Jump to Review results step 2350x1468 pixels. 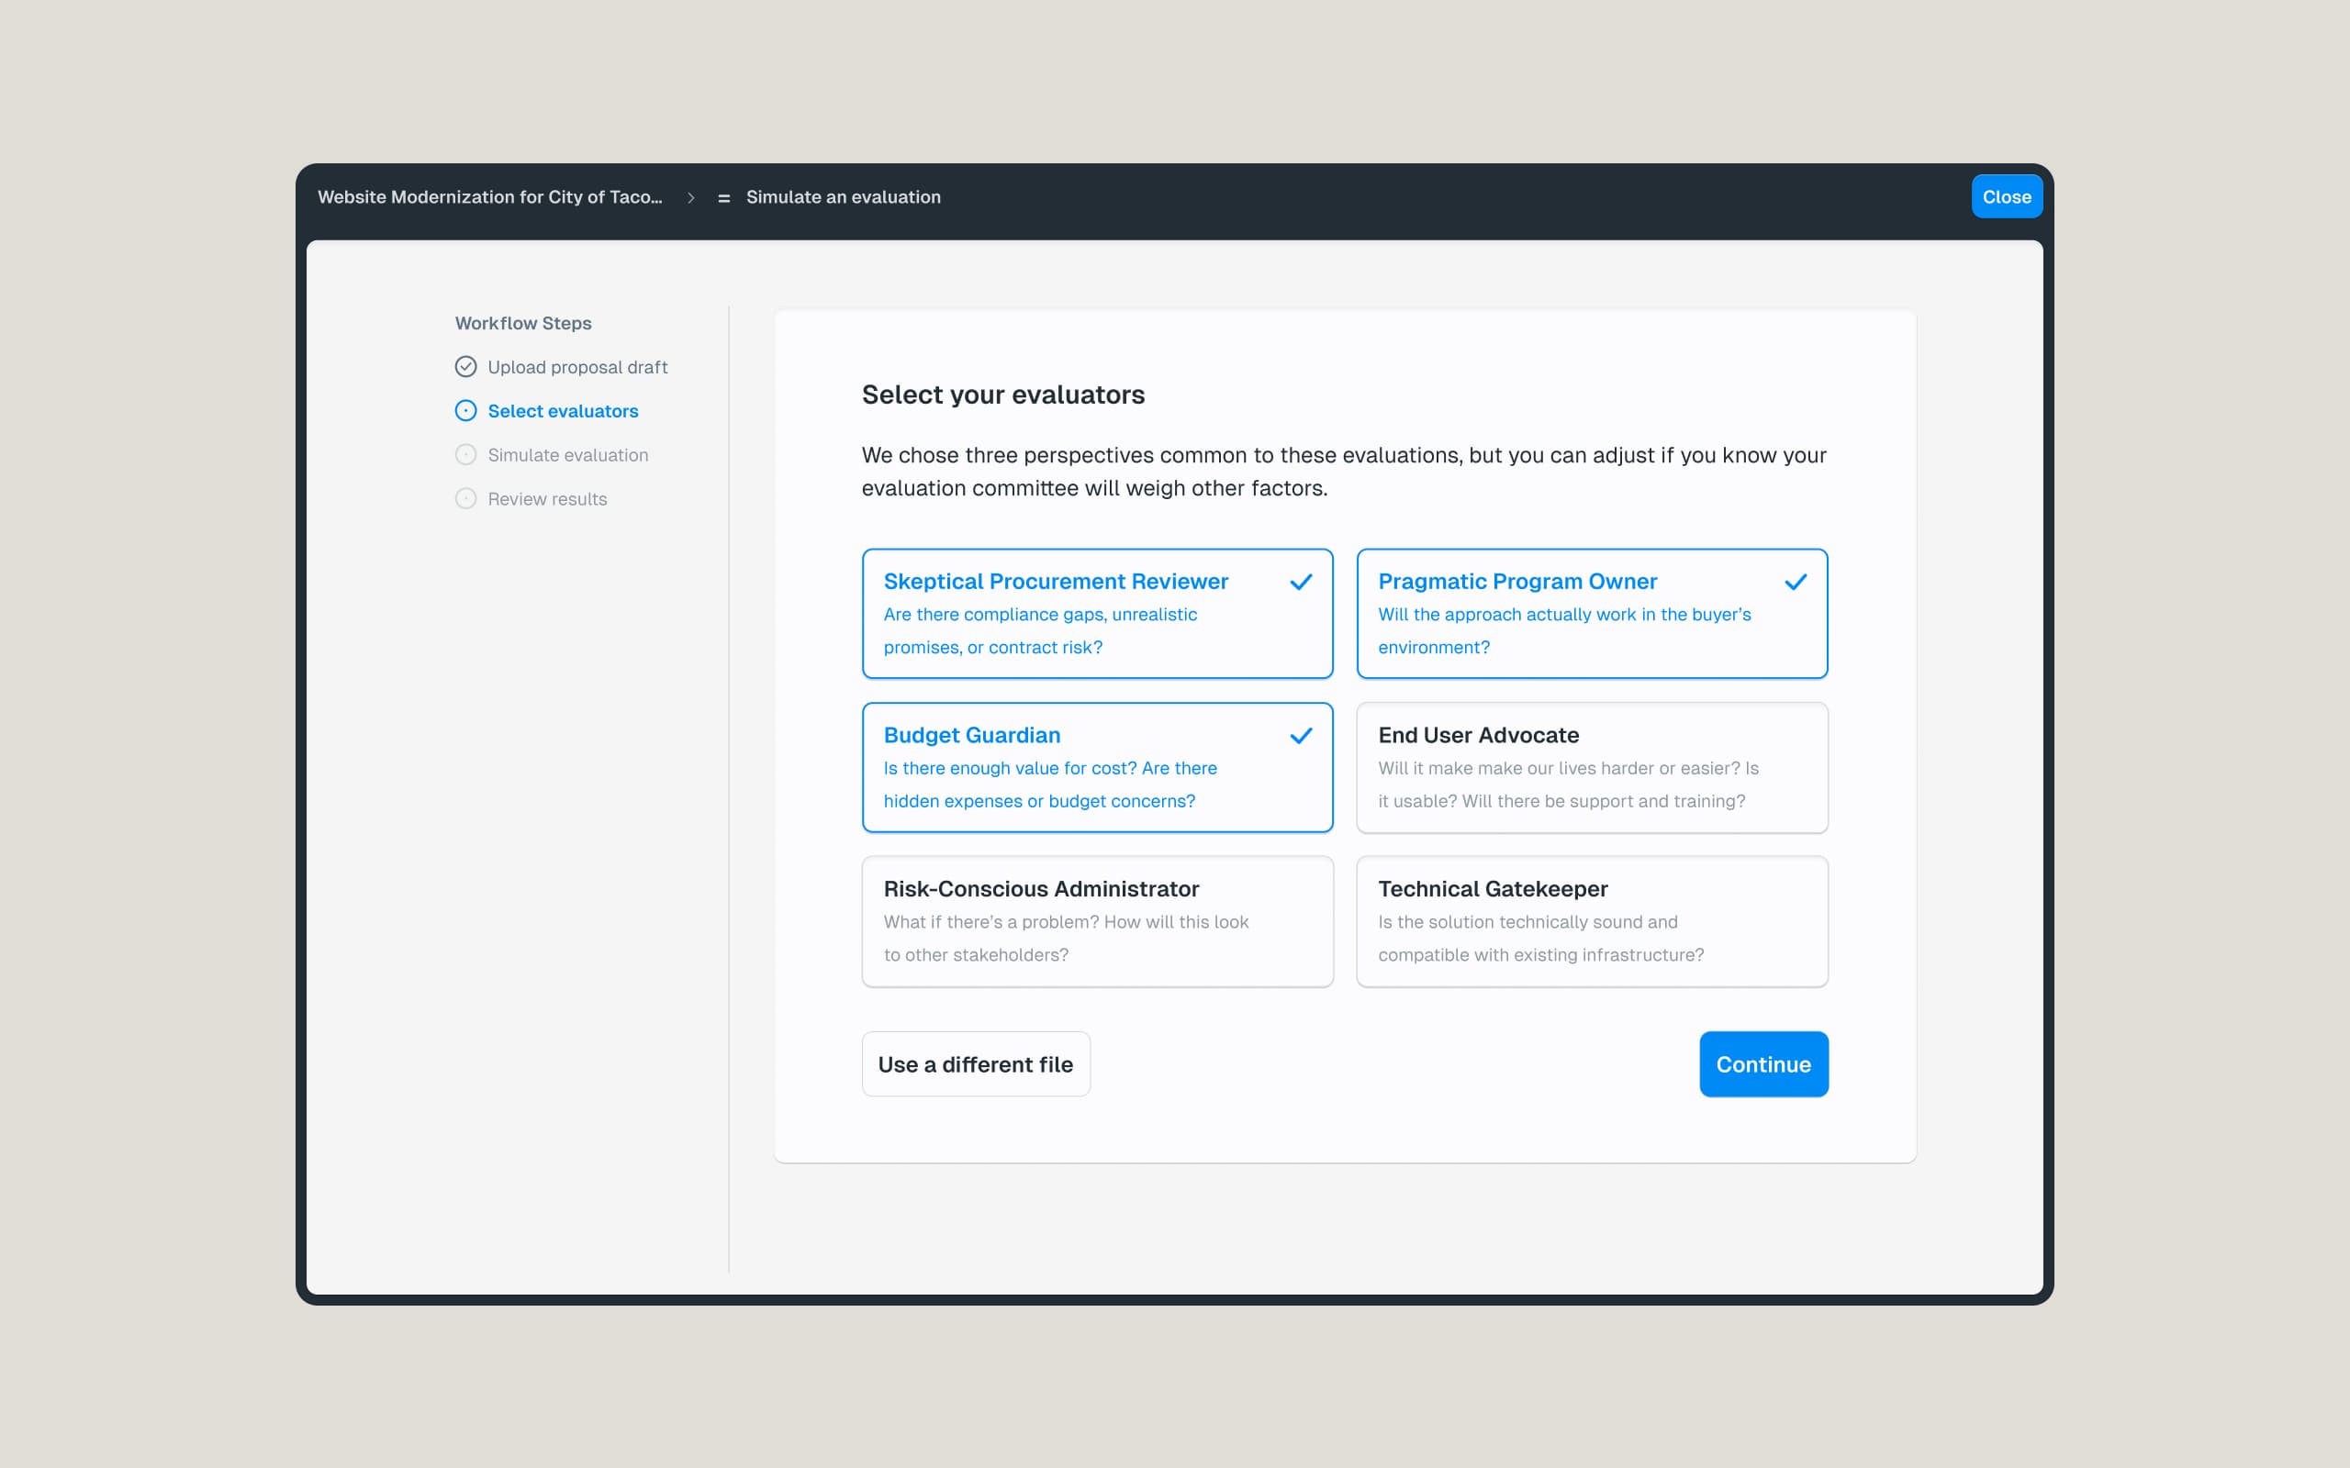[547, 498]
